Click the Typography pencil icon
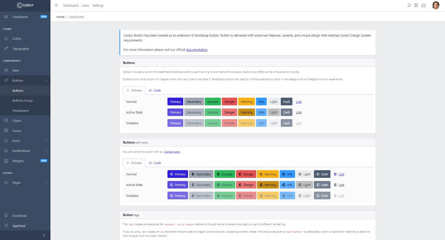445x240 pixels. tap(6, 49)
